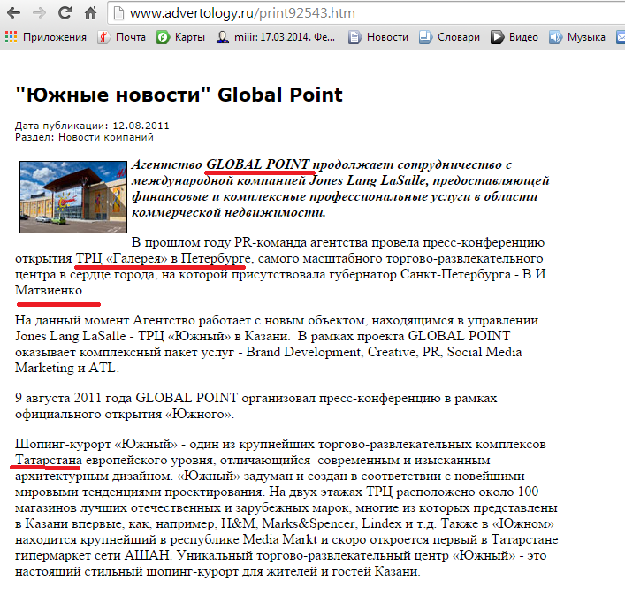Open the Почта bookmark
This screenshot has width=625, height=595.
click(x=122, y=37)
